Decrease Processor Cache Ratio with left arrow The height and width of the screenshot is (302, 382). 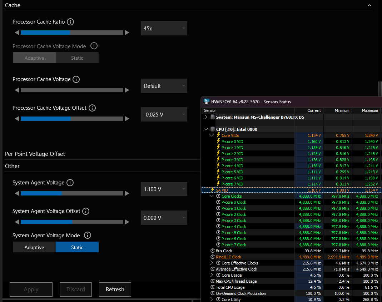coord(16,33)
